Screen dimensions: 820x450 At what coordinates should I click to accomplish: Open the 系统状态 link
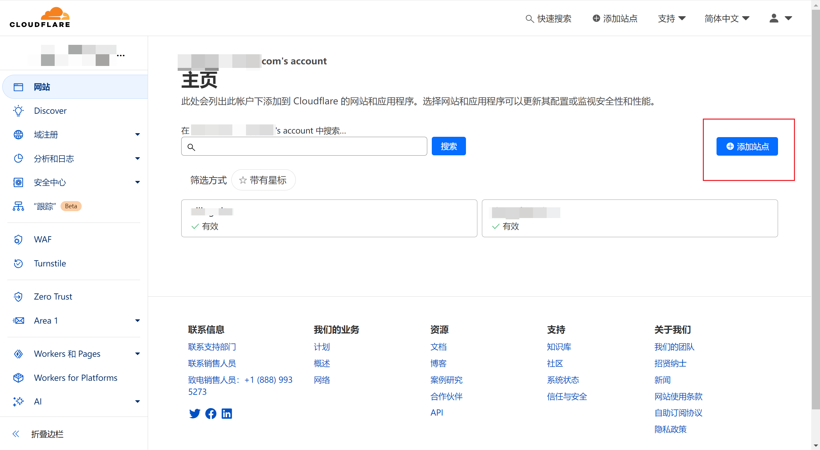point(563,380)
